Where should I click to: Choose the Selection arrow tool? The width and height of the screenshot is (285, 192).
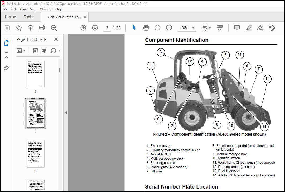tap(134, 28)
